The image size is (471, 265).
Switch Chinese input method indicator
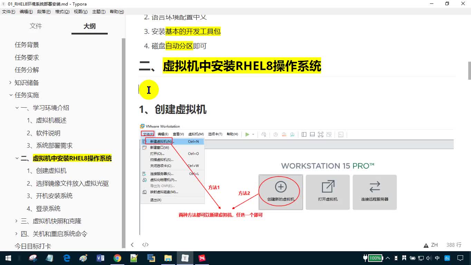click(x=438, y=258)
